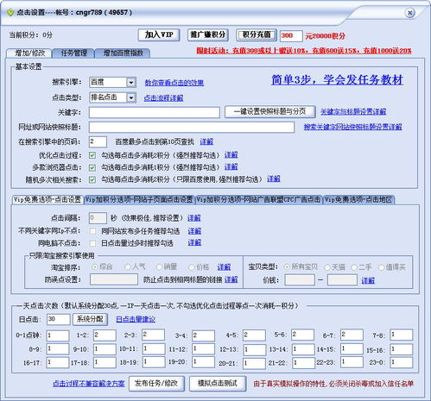This screenshot has width=431, height=401.
Task: Click the 系统分配 button
Action: [x=90, y=319]
